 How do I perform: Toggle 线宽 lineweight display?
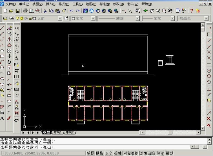coord(160,153)
